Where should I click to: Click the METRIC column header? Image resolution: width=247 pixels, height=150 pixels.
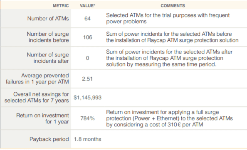(x=61, y=6)
